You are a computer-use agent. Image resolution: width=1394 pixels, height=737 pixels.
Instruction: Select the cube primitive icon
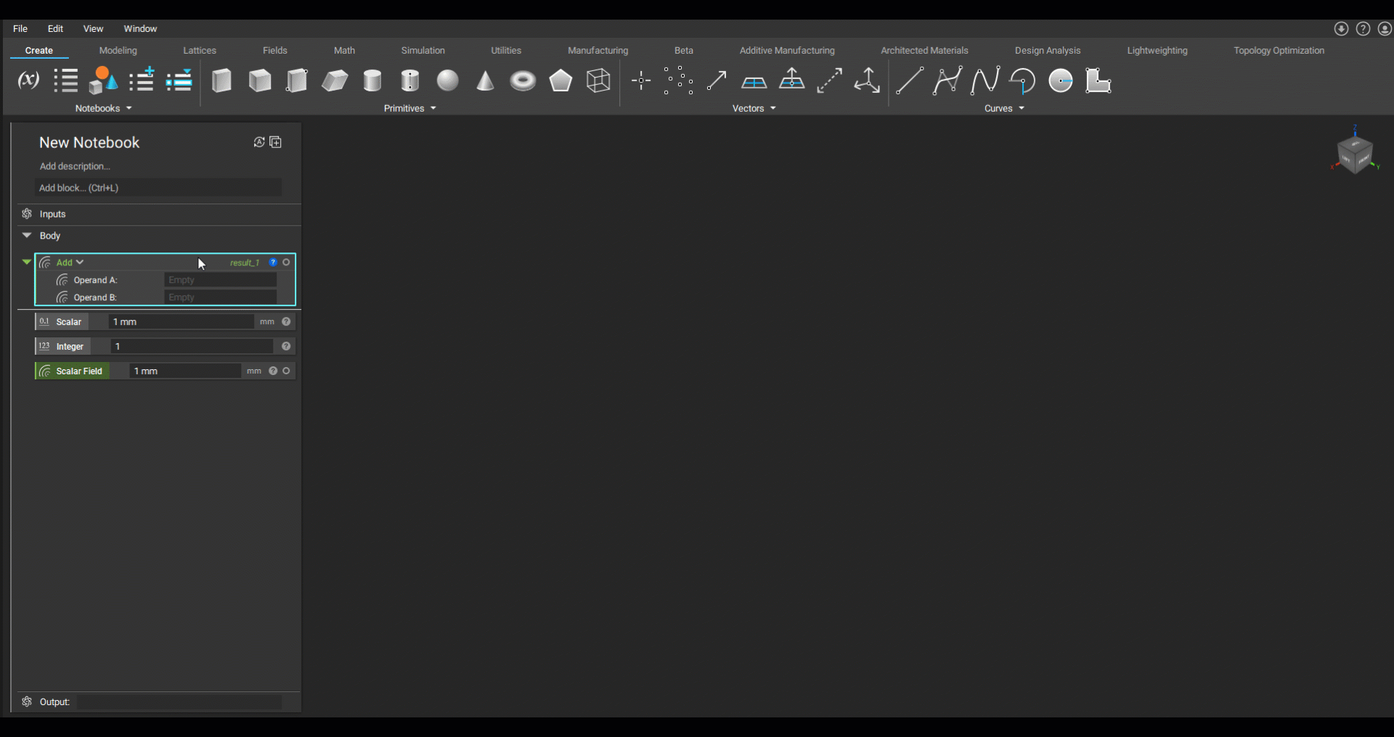point(259,81)
